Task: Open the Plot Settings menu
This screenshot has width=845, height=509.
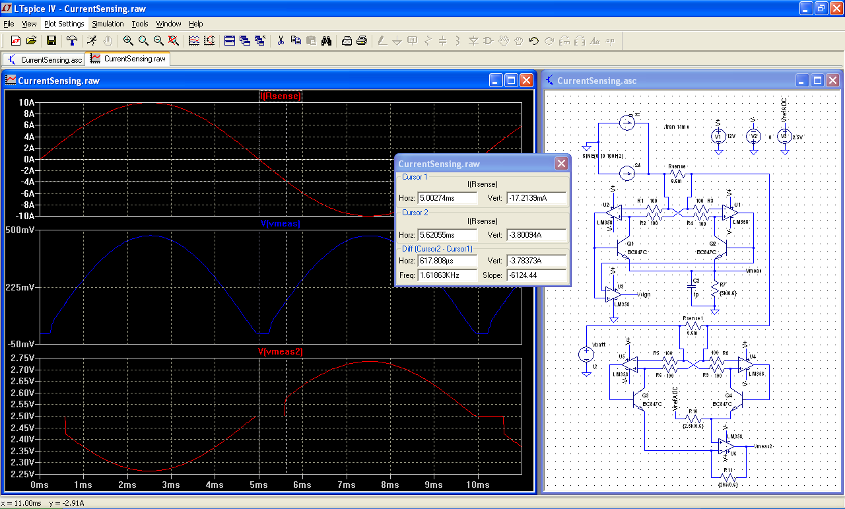Action: point(64,24)
